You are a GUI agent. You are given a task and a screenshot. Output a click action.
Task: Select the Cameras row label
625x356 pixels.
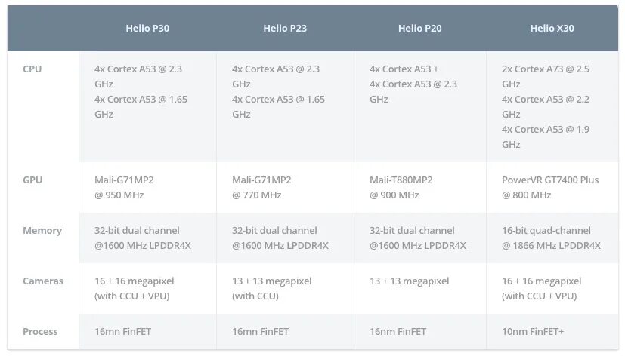(43, 281)
